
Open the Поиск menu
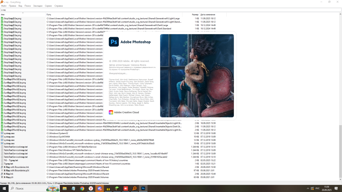click(x=28, y=6)
